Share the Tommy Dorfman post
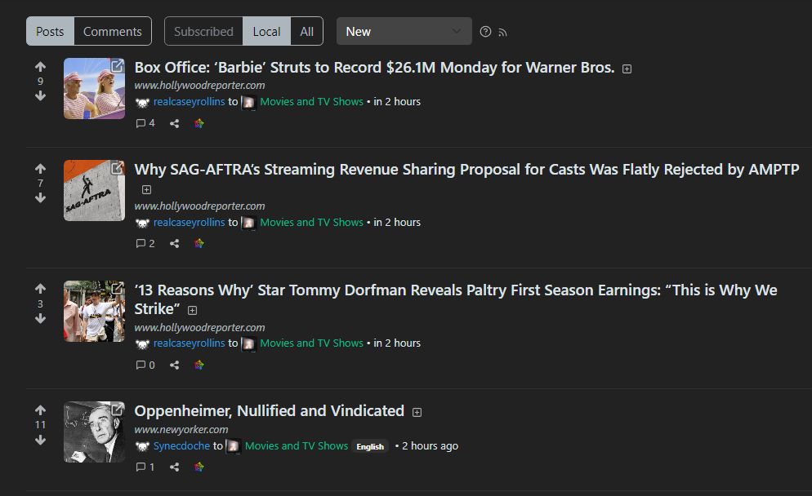This screenshot has width=812, height=496. [x=175, y=365]
